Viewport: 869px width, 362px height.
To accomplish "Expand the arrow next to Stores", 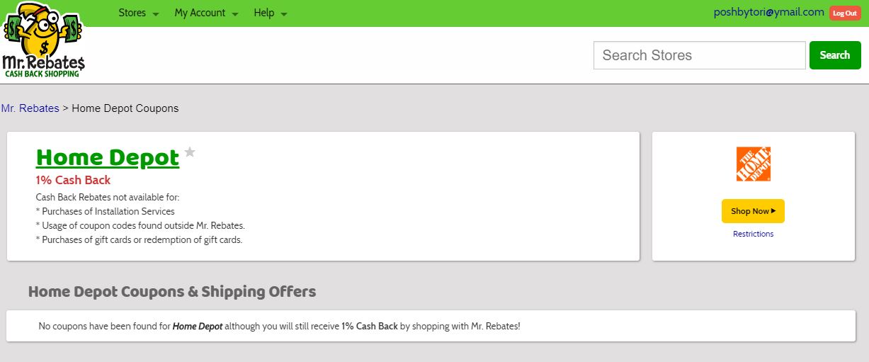I will point(156,14).
